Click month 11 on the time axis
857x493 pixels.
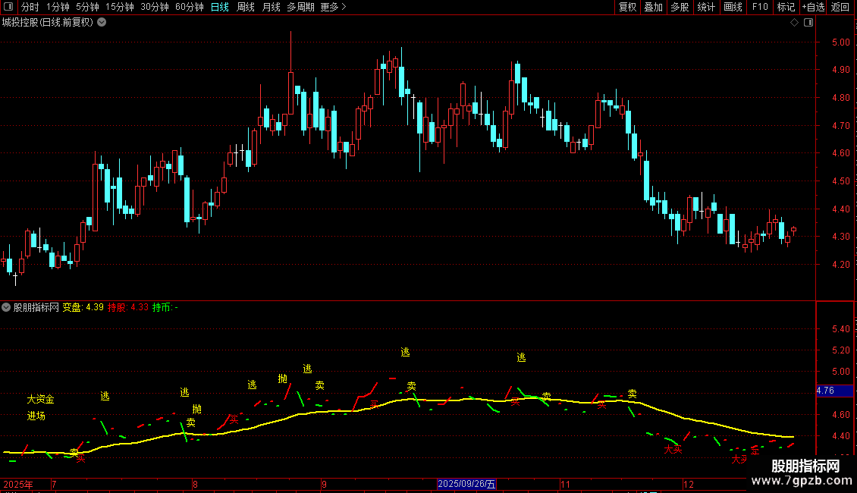point(565,484)
